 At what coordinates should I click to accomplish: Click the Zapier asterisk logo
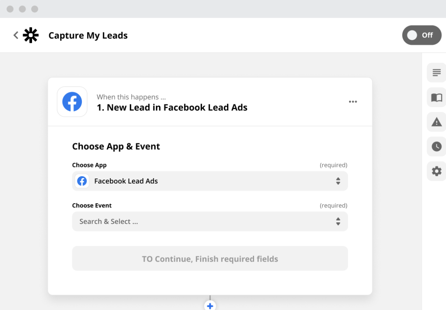point(31,35)
